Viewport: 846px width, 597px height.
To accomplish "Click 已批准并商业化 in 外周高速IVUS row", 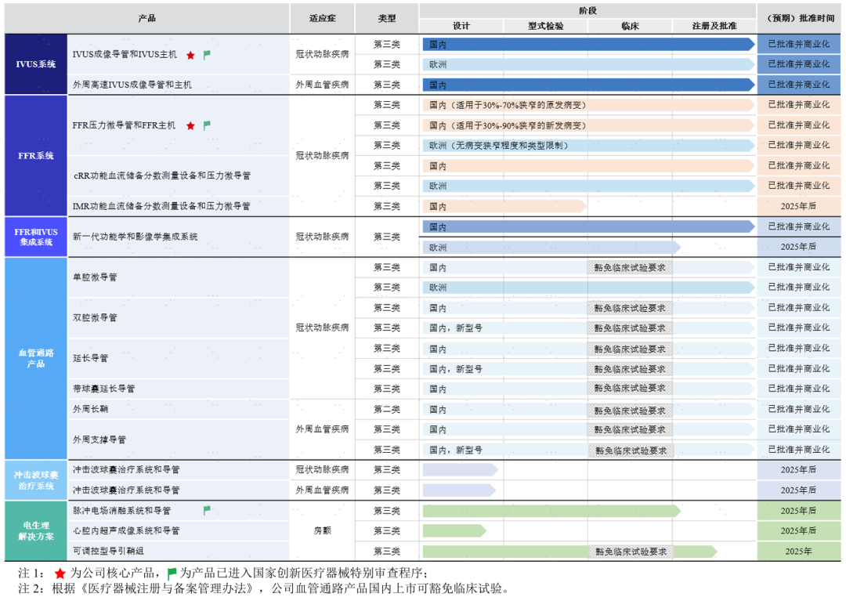I will click(799, 85).
